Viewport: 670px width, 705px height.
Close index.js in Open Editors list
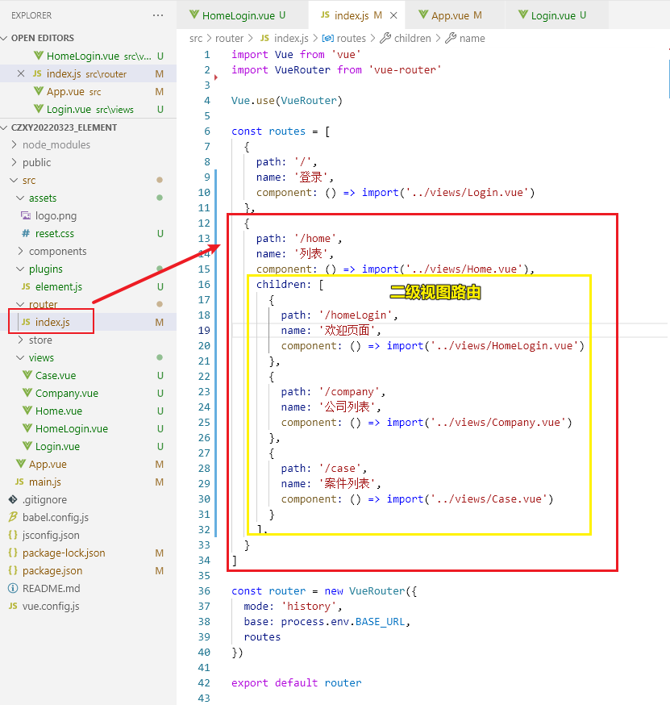coord(21,73)
